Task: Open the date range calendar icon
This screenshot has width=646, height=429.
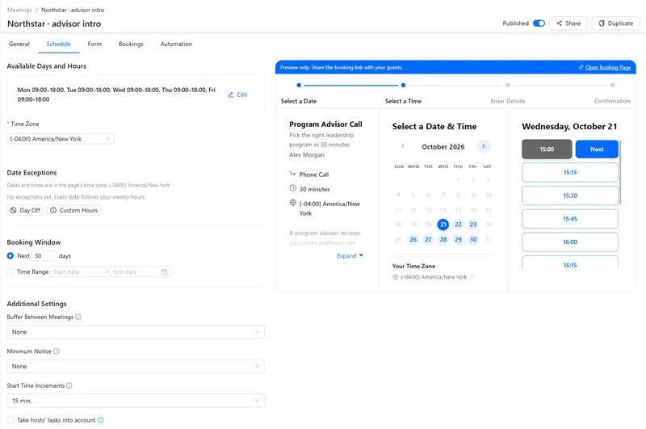Action: tap(164, 271)
